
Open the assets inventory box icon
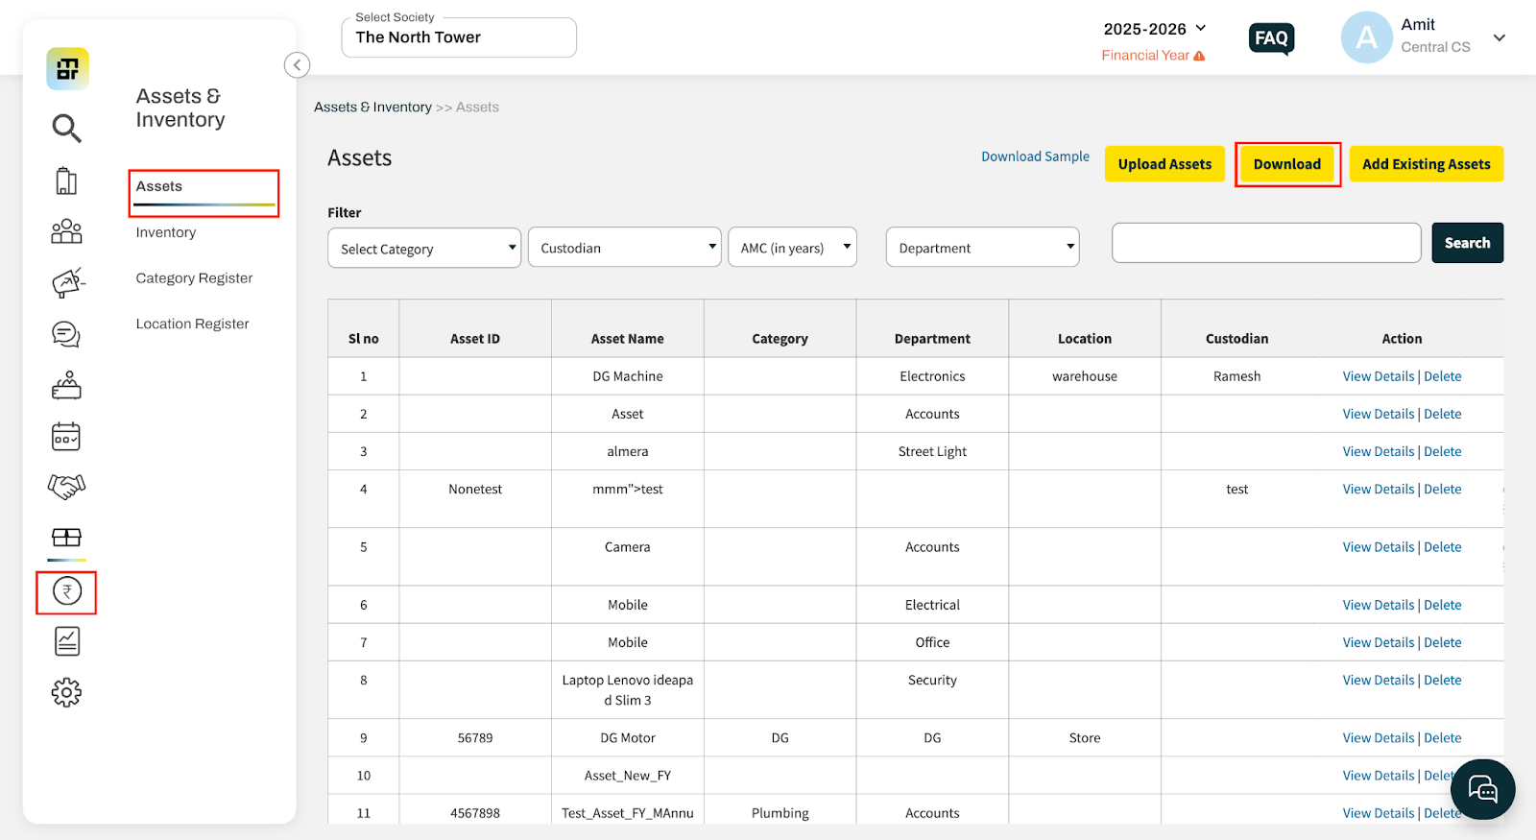[x=66, y=537]
